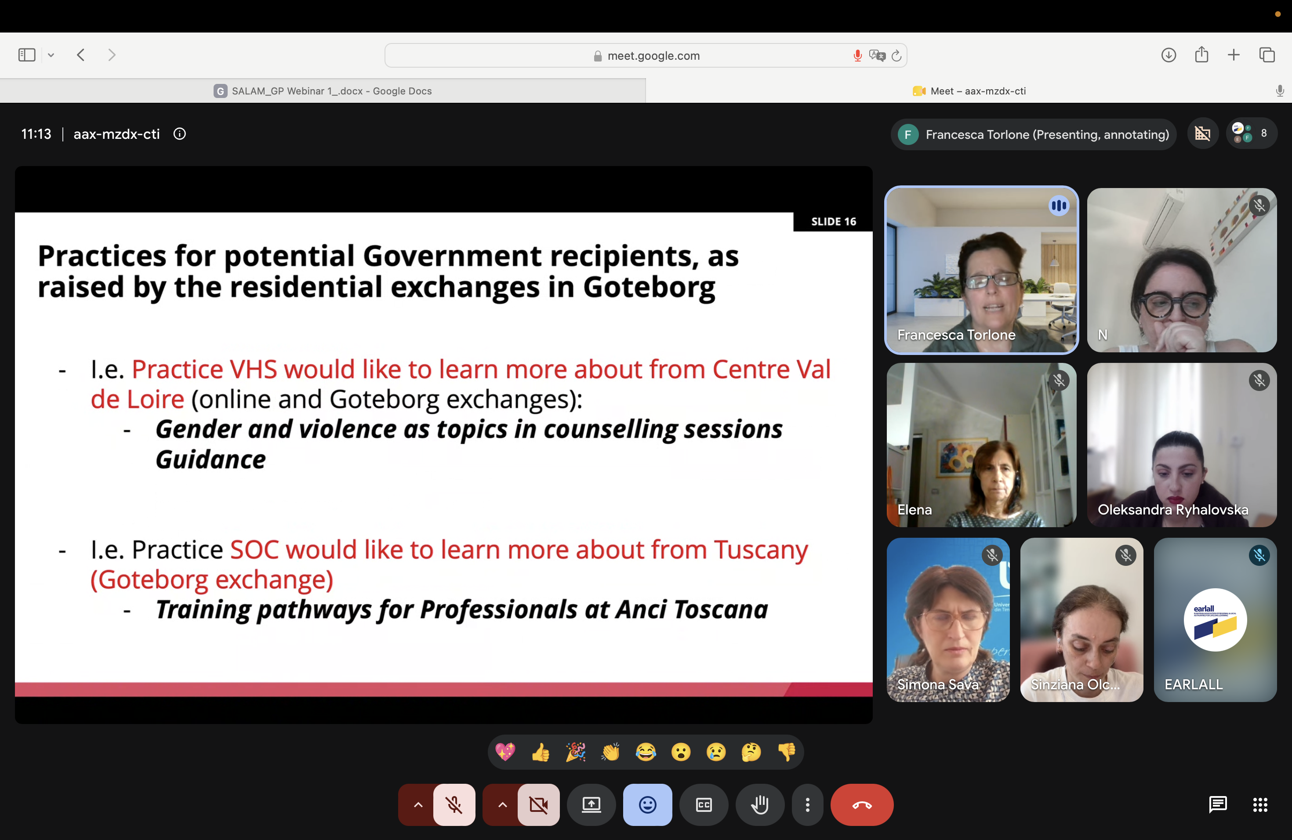Click the red microphone indicator in address bar
The height and width of the screenshot is (840, 1292).
pyautogui.click(x=857, y=55)
